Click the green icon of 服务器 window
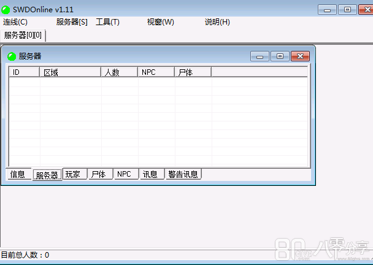This screenshot has height=265, width=373. click(12, 56)
